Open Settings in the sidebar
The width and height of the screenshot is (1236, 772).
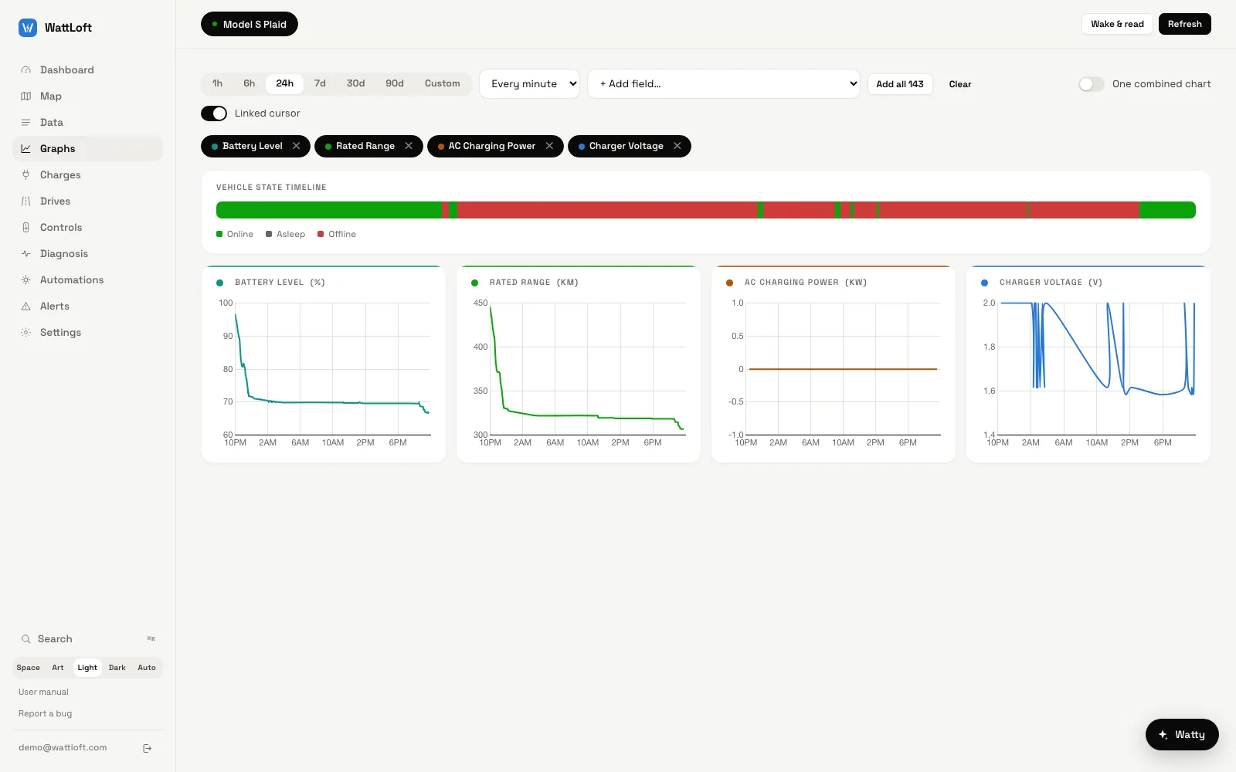coord(87,333)
